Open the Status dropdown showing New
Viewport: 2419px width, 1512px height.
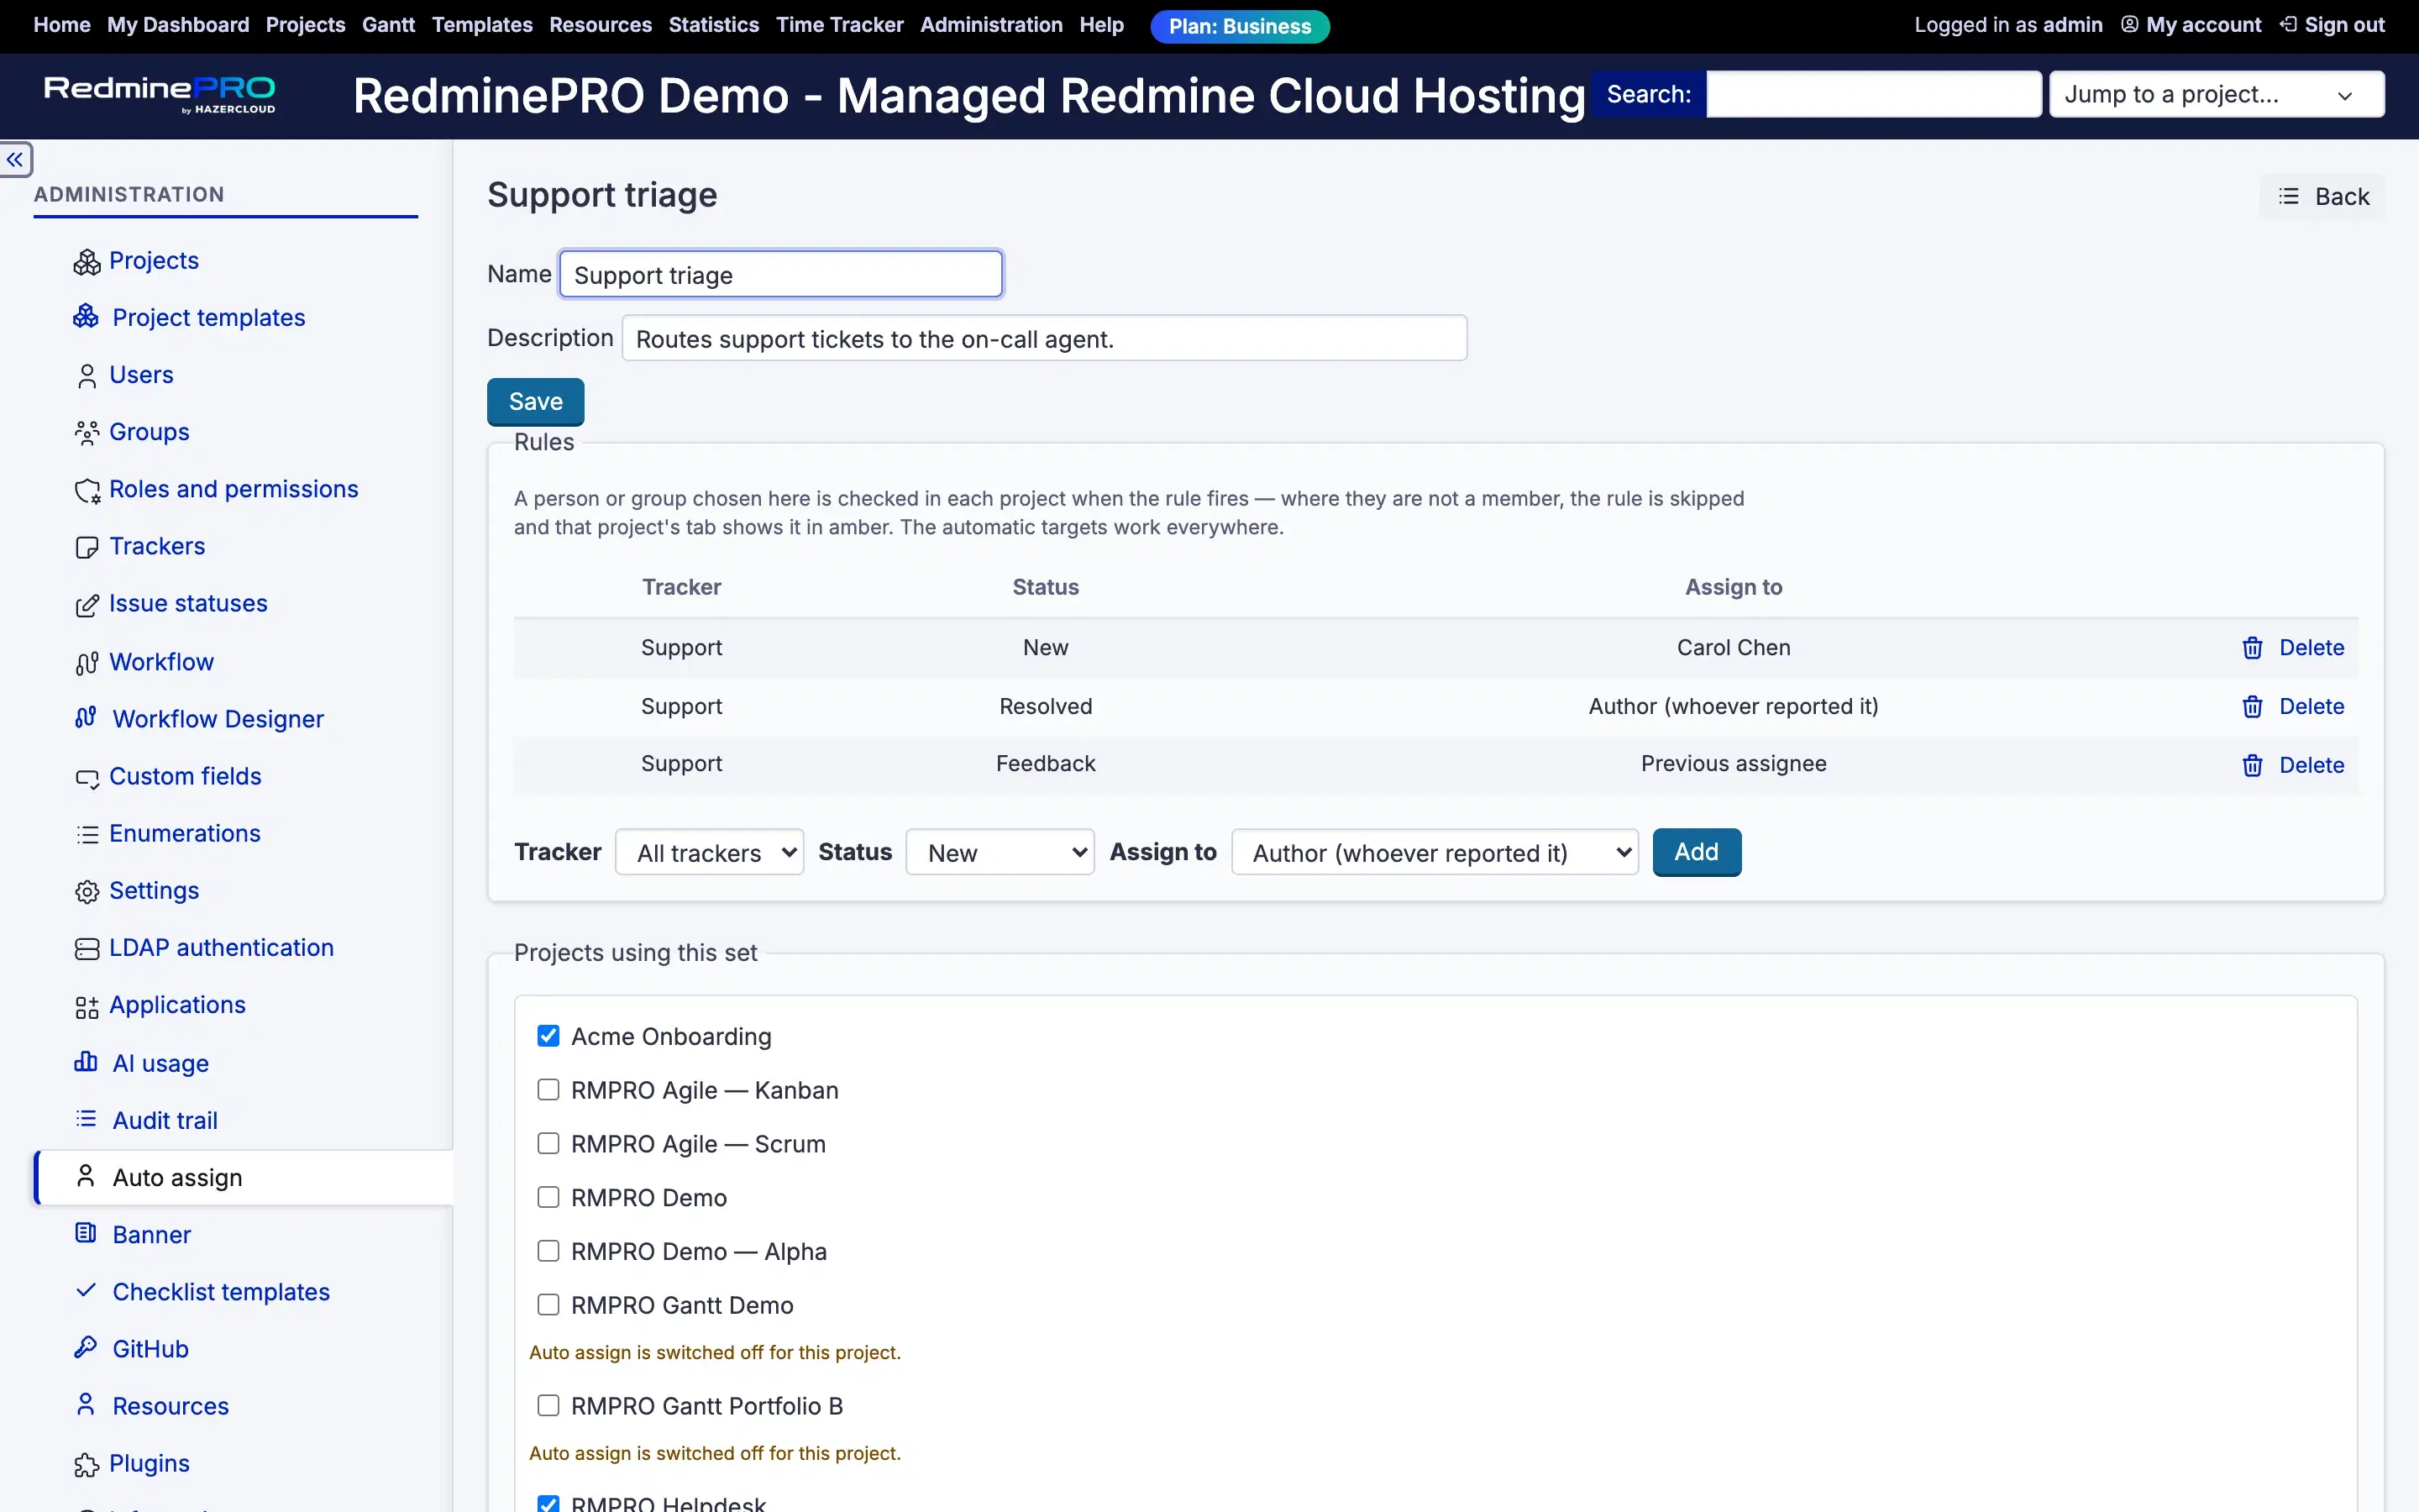click(x=1000, y=852)
